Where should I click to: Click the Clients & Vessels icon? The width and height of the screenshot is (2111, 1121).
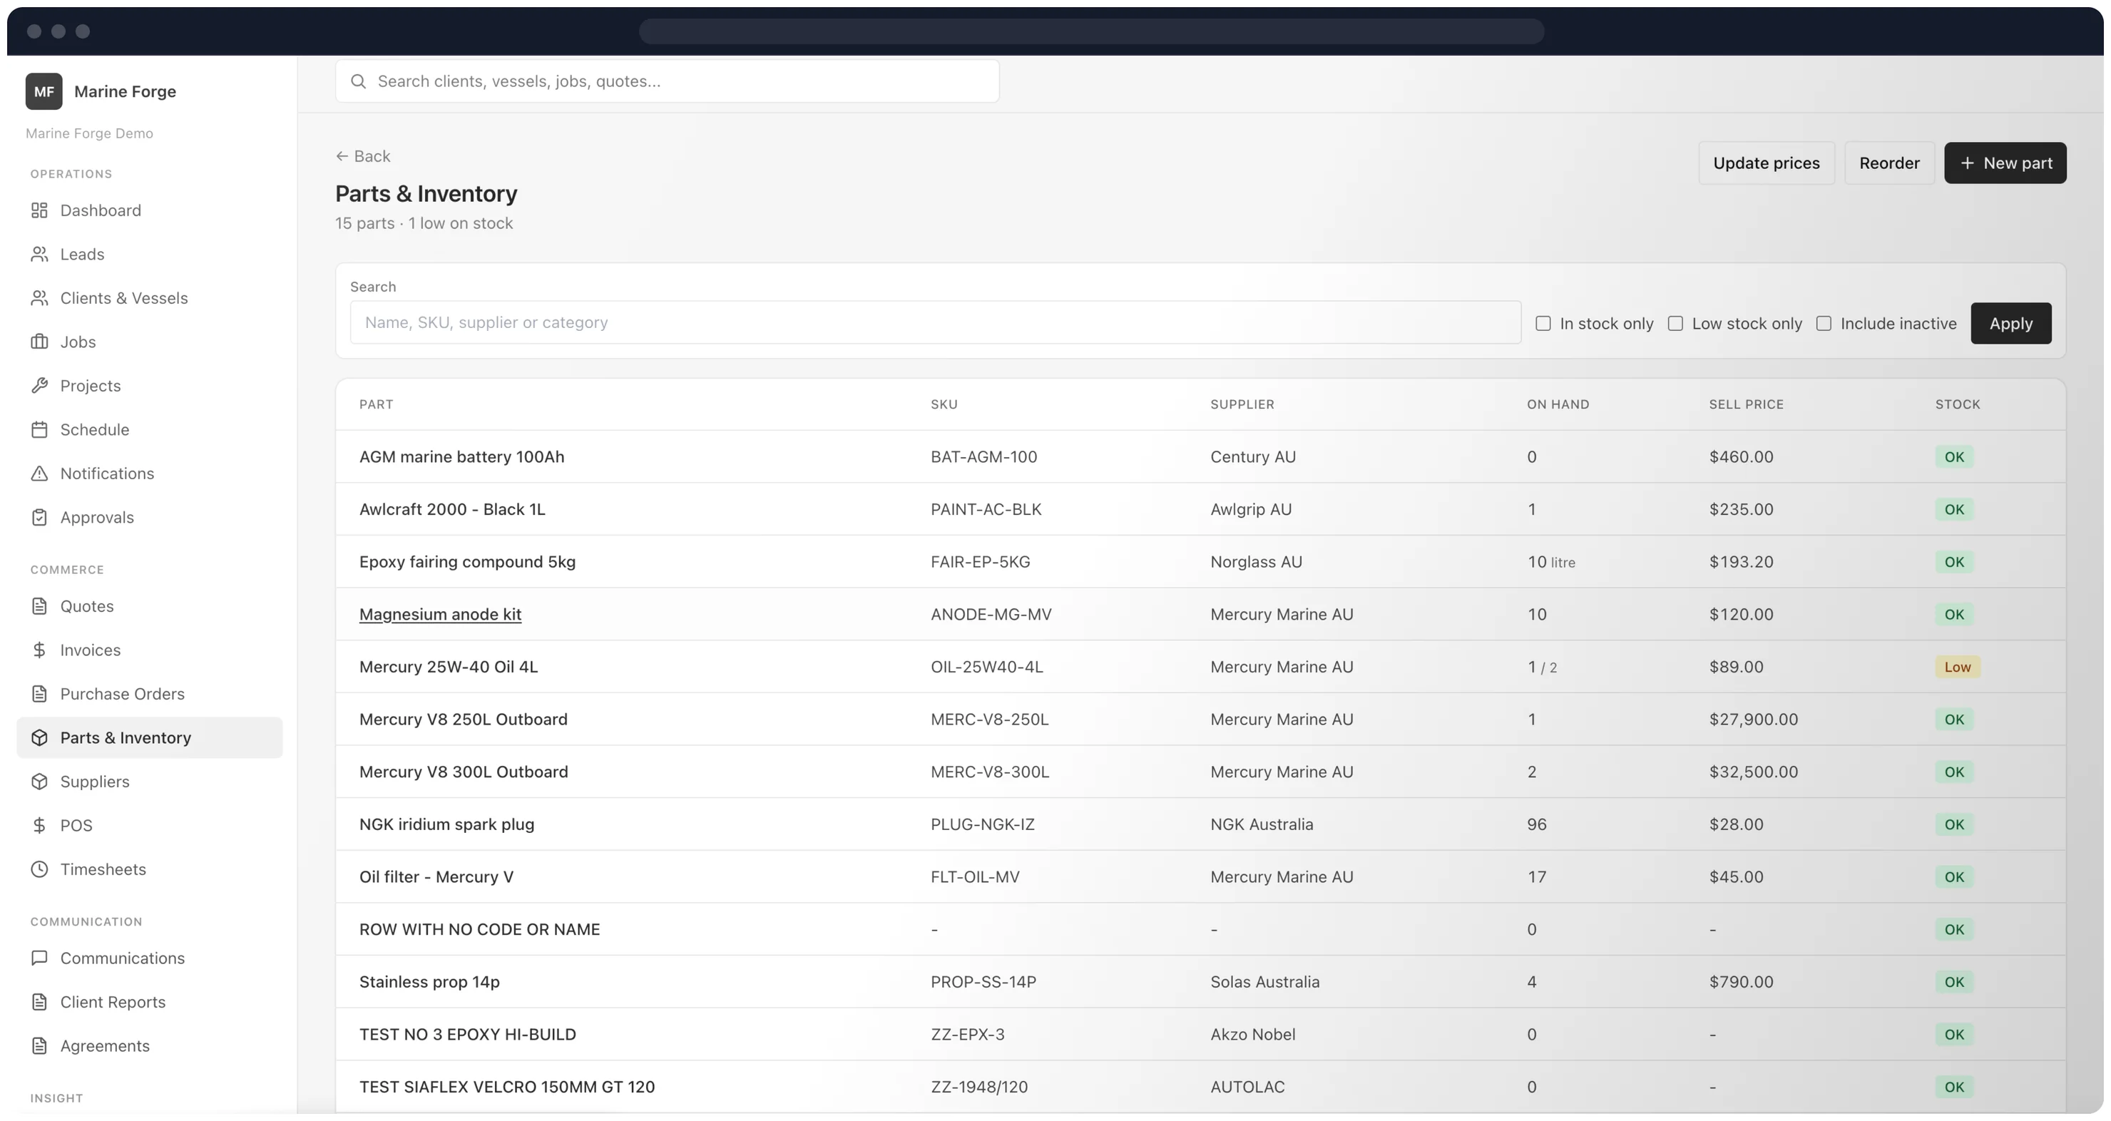click(x=39, y=298)
